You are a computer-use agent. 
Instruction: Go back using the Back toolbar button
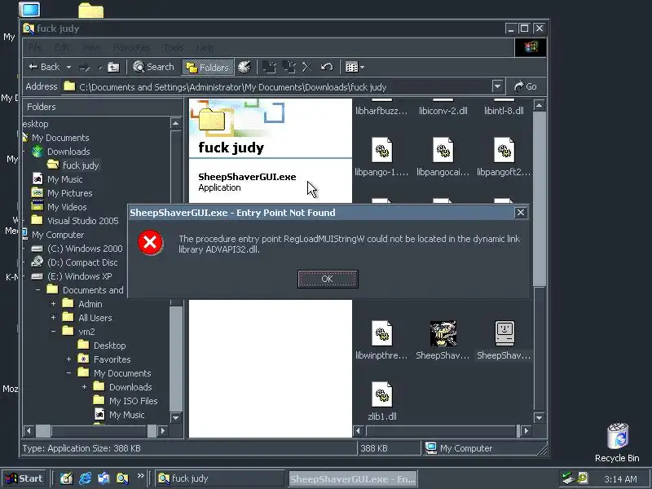(44, 67)
